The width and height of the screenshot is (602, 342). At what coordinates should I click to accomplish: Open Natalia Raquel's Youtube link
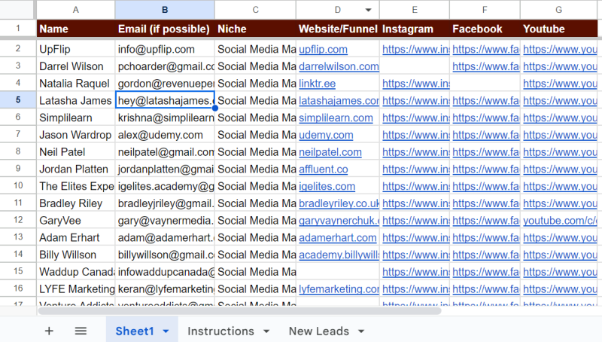click(x=560, y=84)
